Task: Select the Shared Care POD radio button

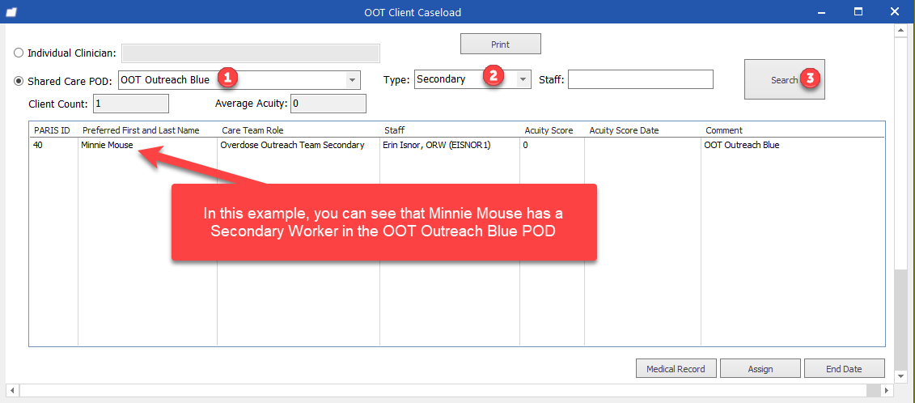Action: click(19, 81)
